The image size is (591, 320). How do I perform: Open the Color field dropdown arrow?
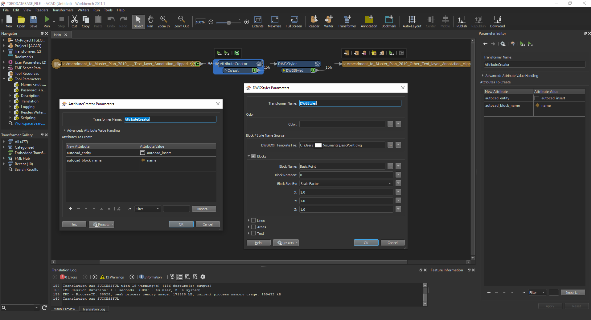coord(398,124)
